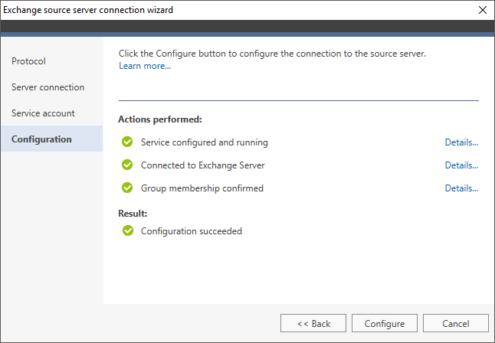Click green check icon beside Group membership confirmed

coord(127,188)
